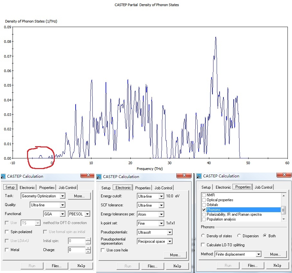
Task: Click the Charge input field
Action: [77, 250]
